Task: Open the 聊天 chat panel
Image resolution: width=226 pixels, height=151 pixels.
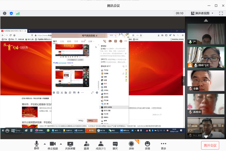Action: tap(115, 145)
